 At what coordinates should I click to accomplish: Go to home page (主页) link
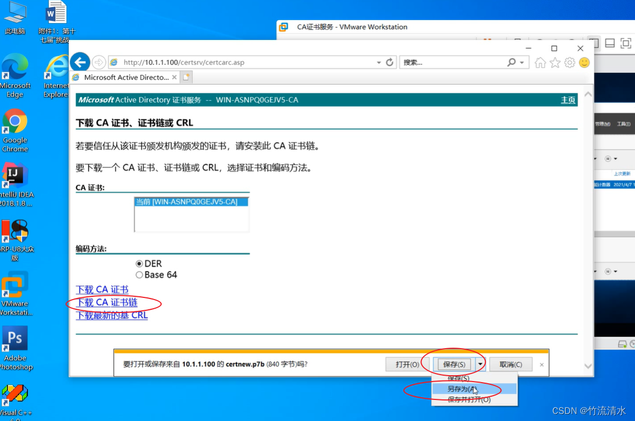point(568,100)
